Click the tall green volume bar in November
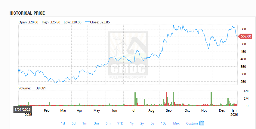Image resolution: width=256 pixels, height=129 pixels. [x=211, y=98]
